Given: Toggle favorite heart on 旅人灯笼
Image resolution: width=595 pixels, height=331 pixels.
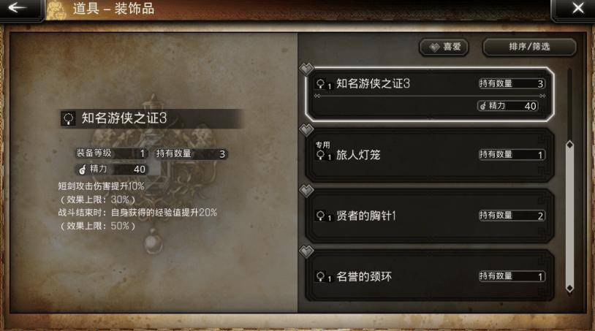Looking at the screenshot, I should coord(306,130).
